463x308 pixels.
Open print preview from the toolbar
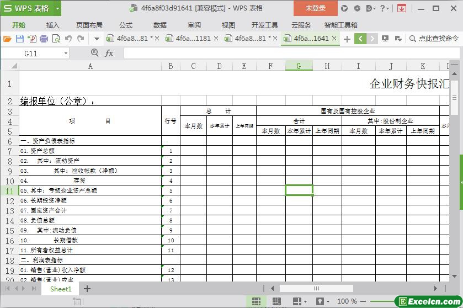point(56,39)
